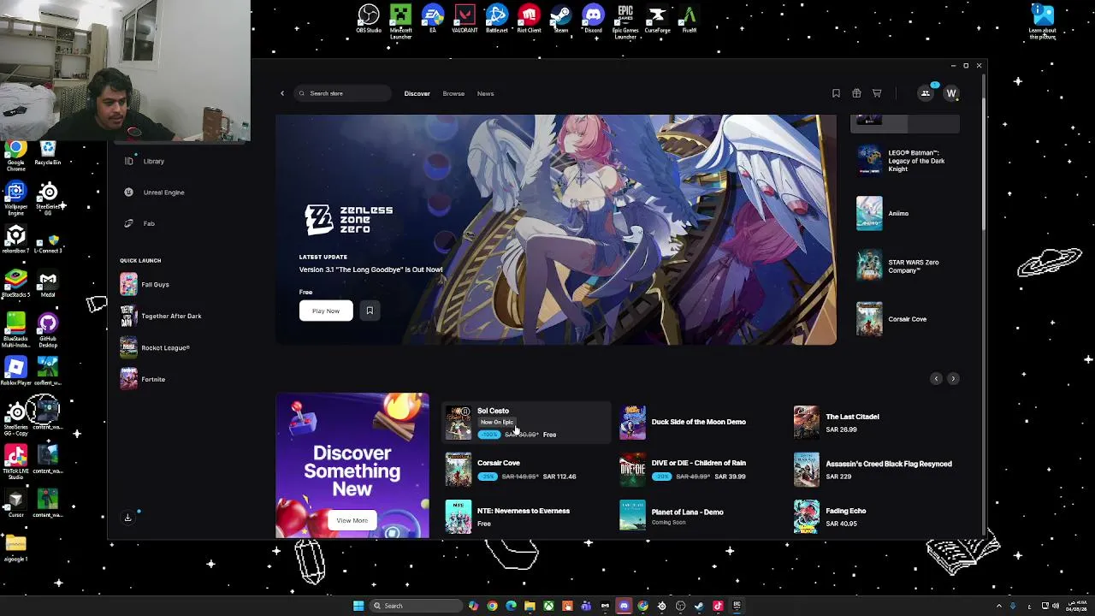Screen dimensions: 1095x616
Task: Select the Google Chrome desktop shortcut
Action: coord(16,157)
